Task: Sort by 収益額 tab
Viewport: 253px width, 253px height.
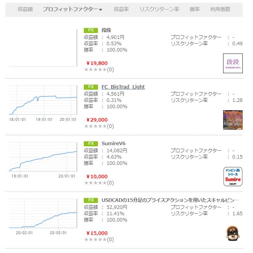Action: (25, 9)
